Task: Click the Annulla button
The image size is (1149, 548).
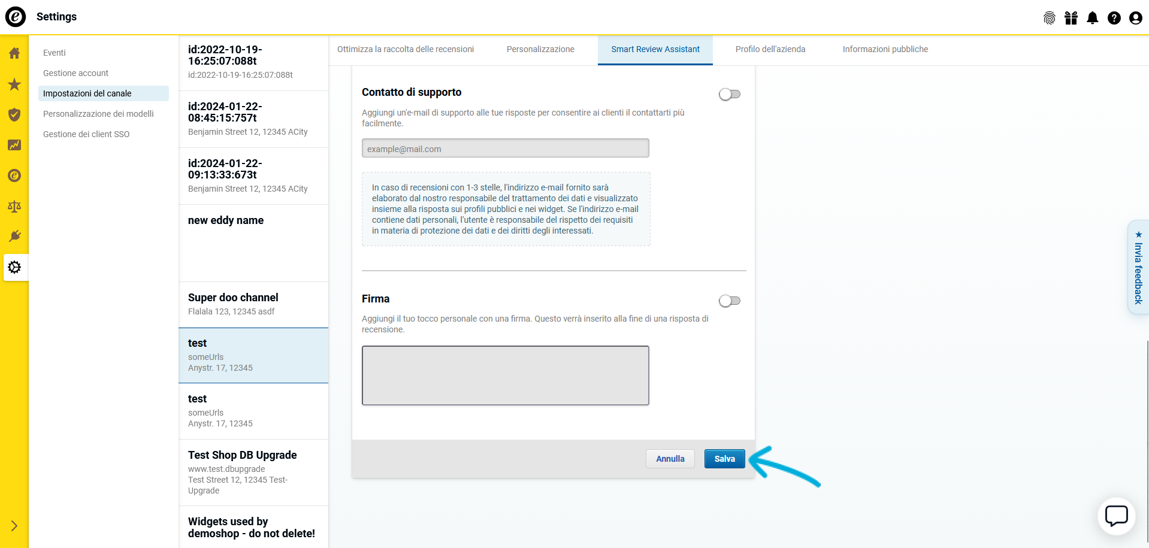Action: tap(670, 459)
